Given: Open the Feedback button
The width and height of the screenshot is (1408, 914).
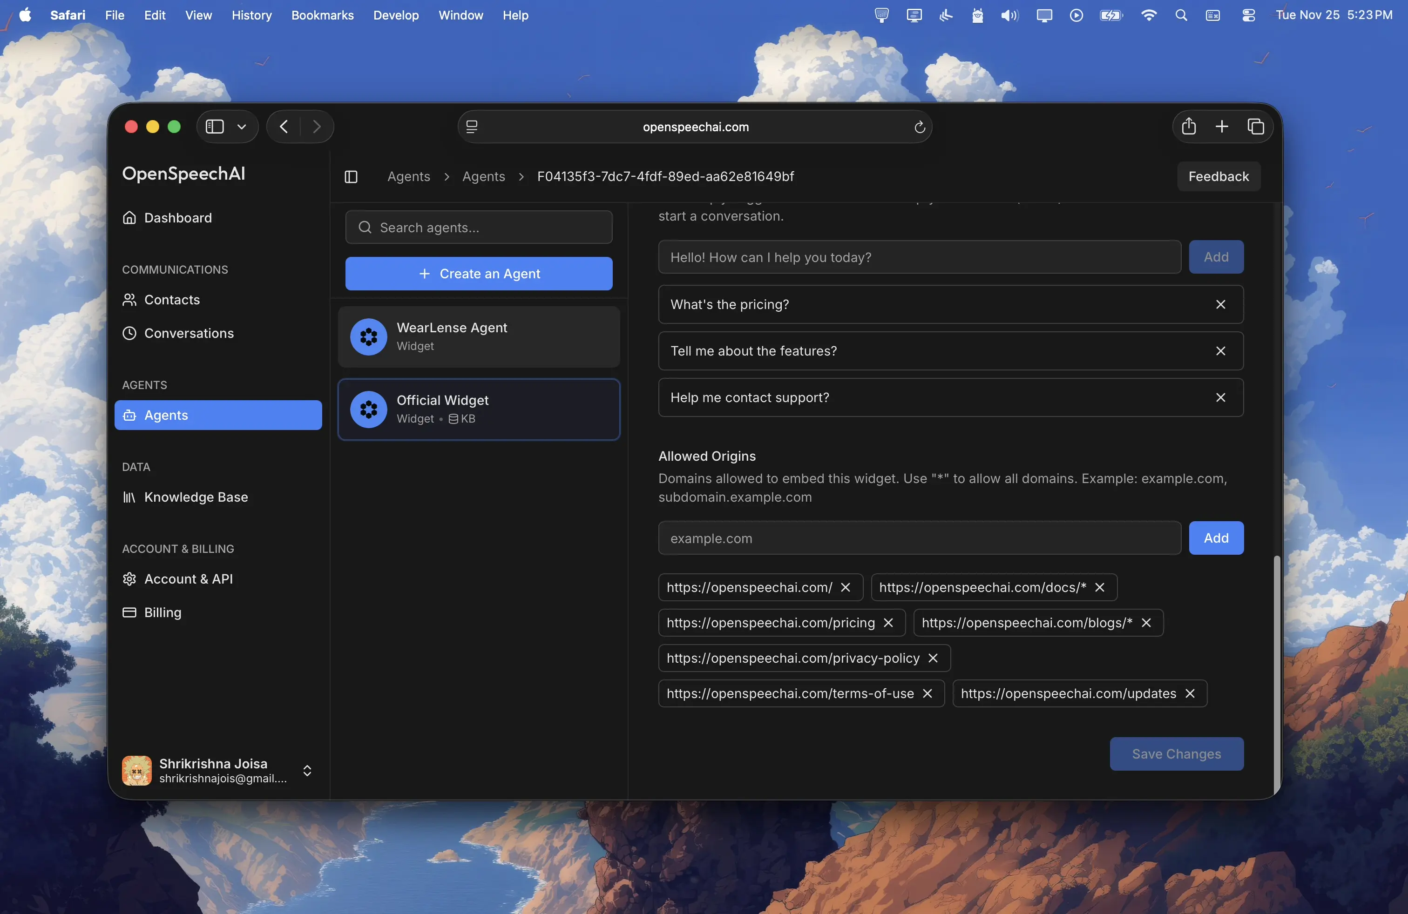Looking at the screenshot, I should [x=1218, y=176].
